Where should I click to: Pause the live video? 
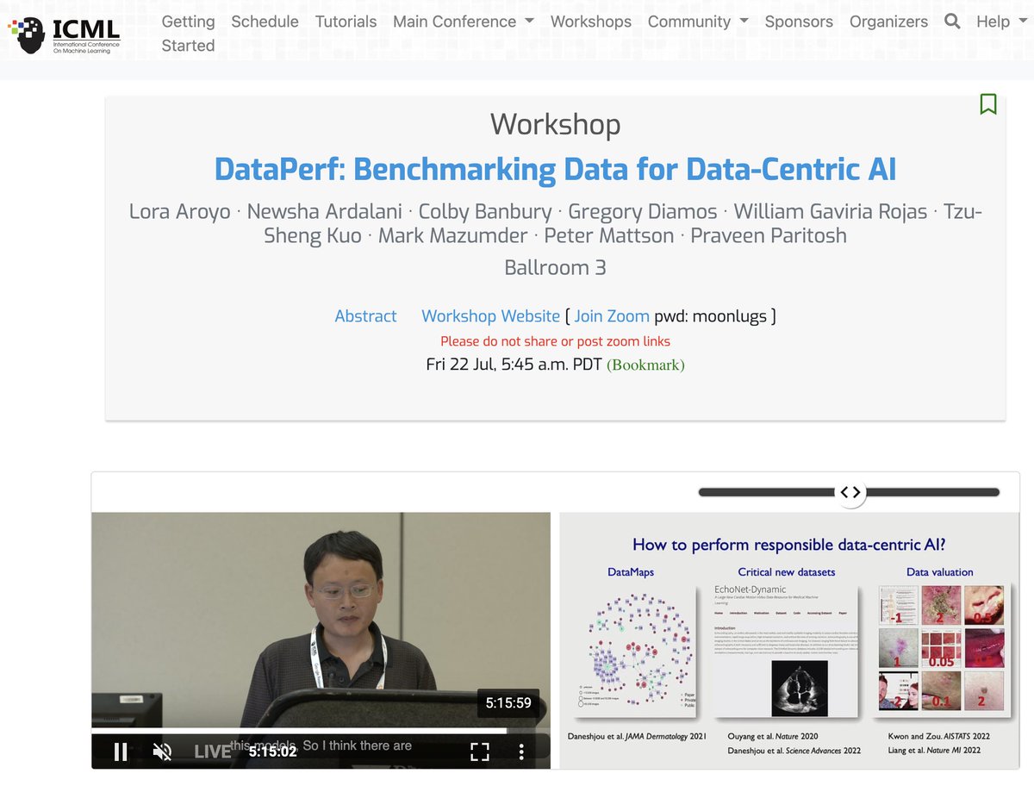click(121, 752)
